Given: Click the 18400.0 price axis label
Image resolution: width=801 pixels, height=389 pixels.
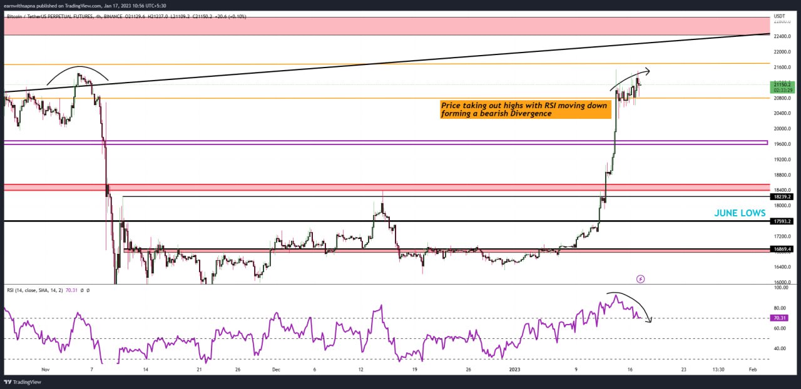Looking at the screenshot, I should tap(782, 190).
